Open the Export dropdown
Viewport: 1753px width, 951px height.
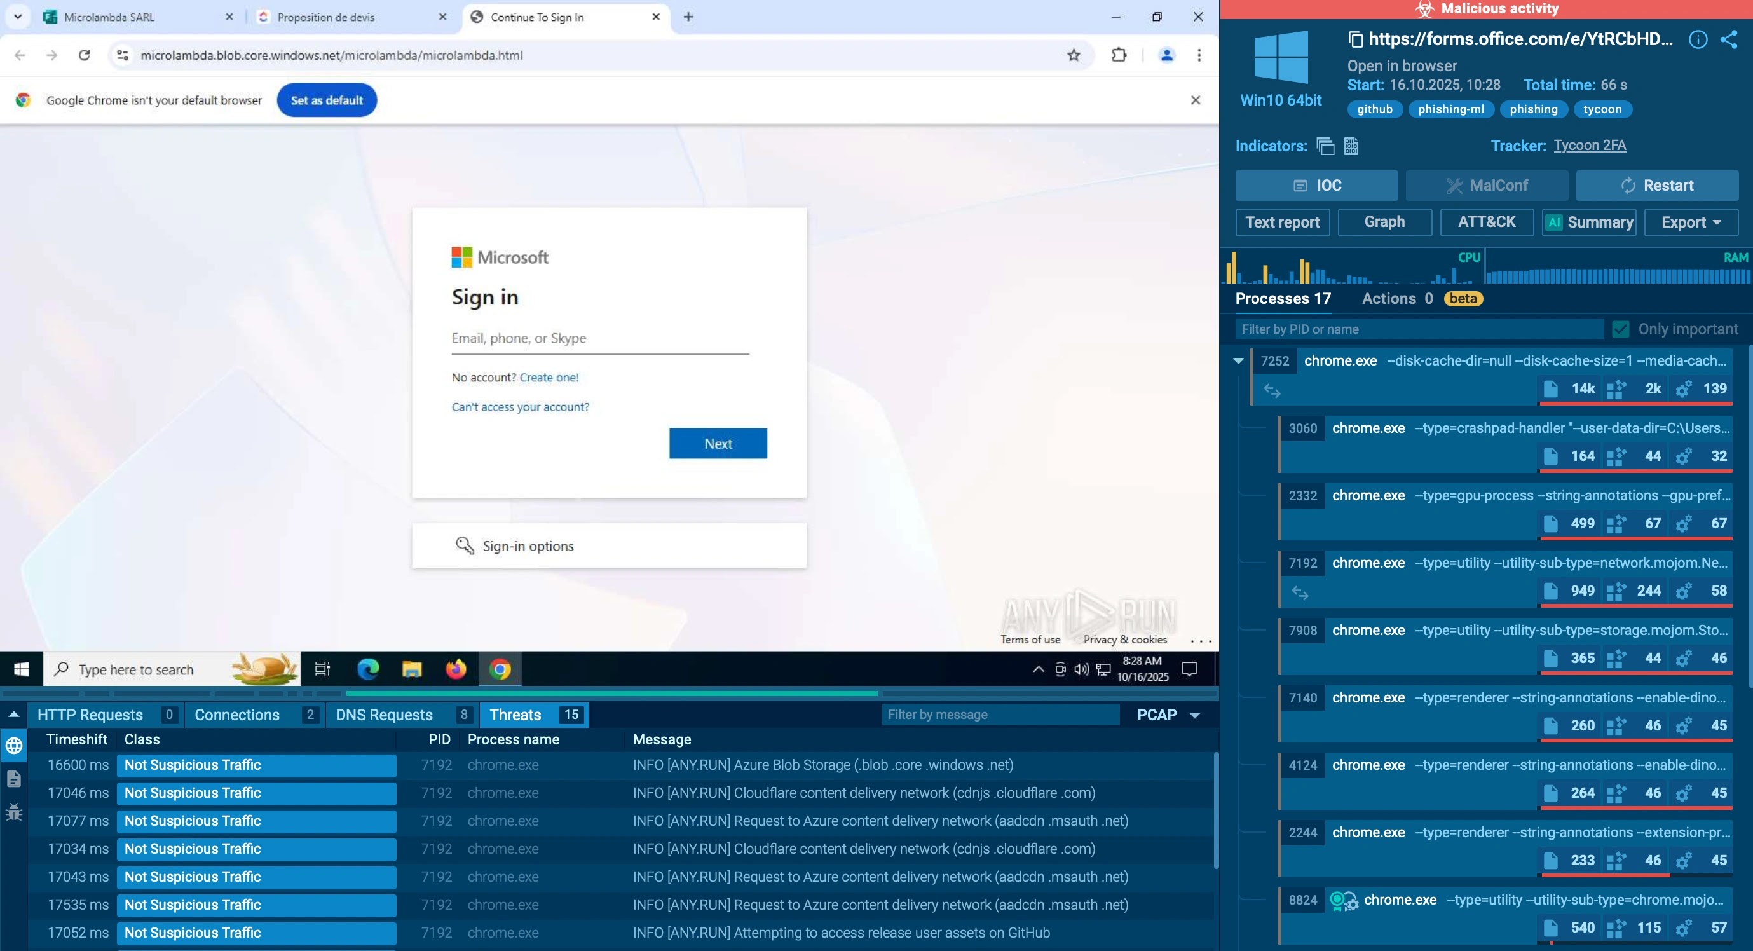pyautogui.click(x=1691, y=222)
